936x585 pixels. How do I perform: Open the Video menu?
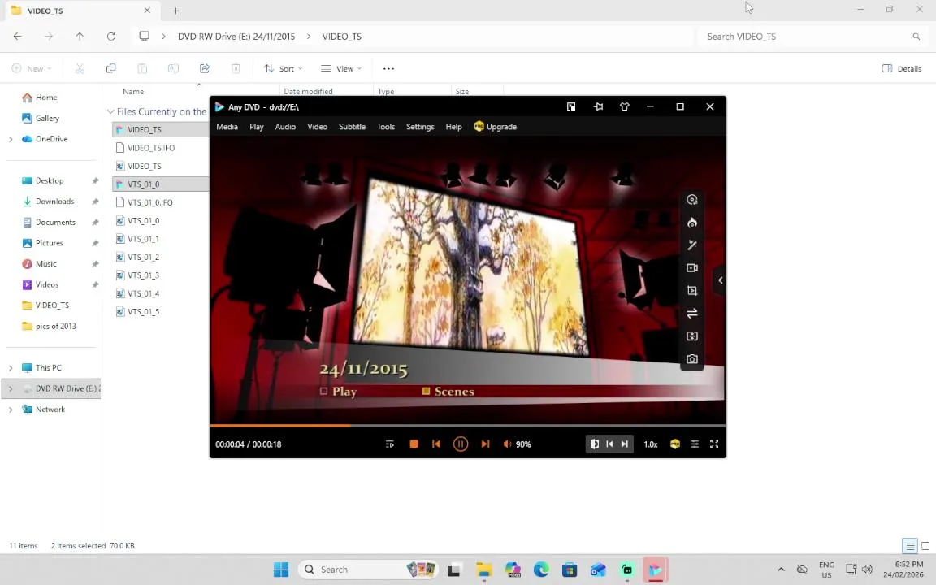(317, 127)
